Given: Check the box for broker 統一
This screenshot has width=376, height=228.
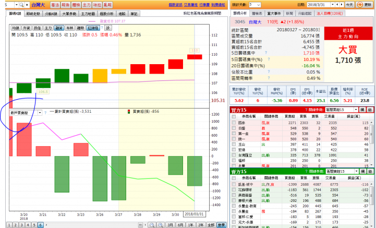Looking at the screenshot, I should click(x=234, y=139).
